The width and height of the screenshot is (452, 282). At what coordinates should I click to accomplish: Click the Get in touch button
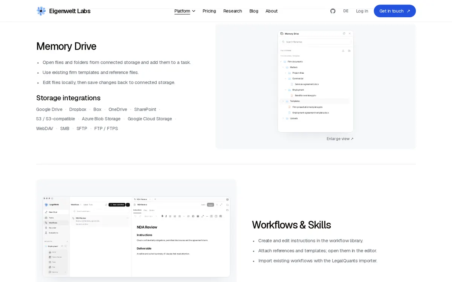(395, 11)
